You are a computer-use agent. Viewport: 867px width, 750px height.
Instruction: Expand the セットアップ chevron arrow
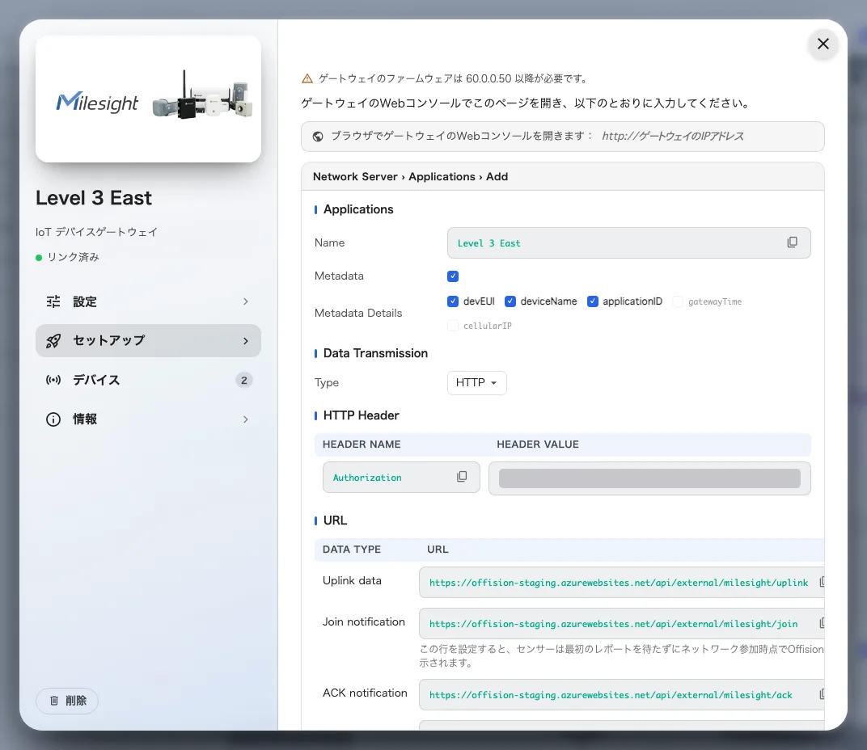click(246, 341)
